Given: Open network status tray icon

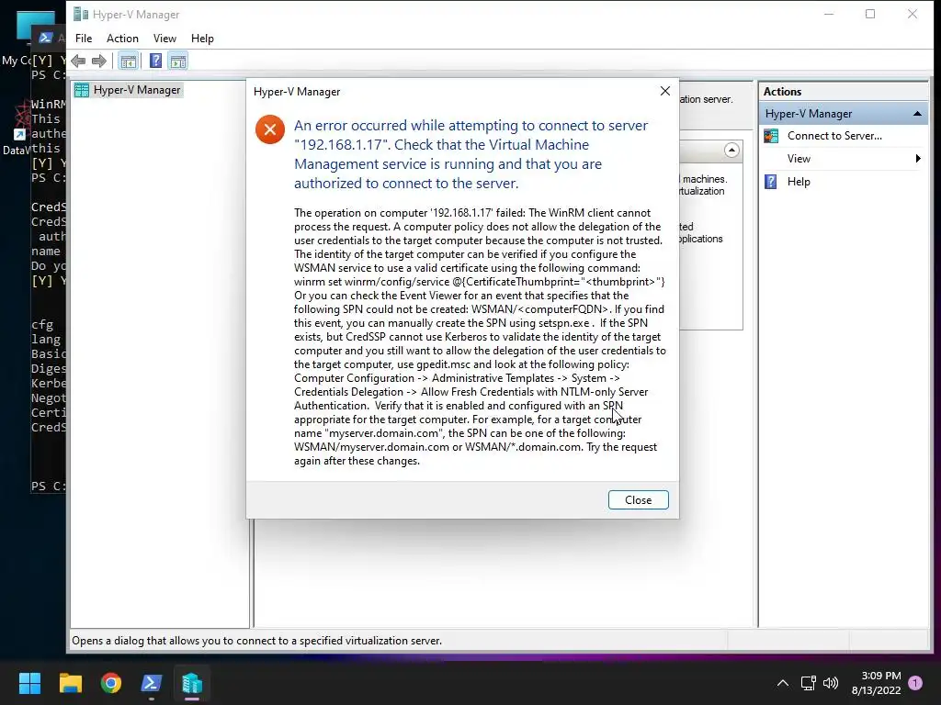Looking at the screenshot, I should 808,683.
